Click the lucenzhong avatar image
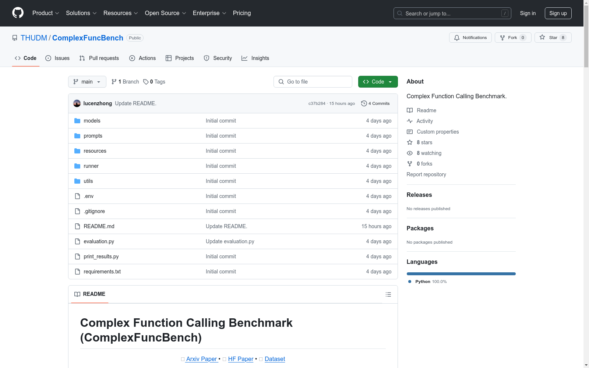 [x=77, y=103]
